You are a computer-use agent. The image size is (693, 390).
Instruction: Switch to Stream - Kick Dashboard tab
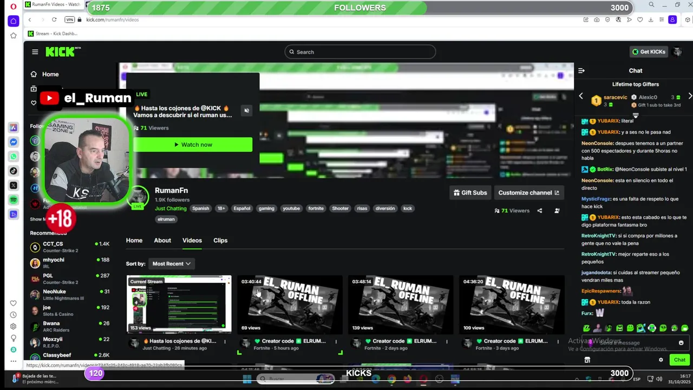point(52,34)
